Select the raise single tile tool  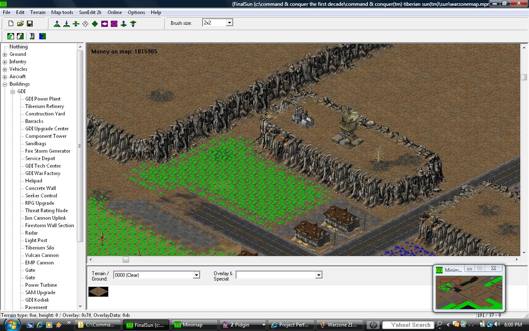click(x=124, y=24)
